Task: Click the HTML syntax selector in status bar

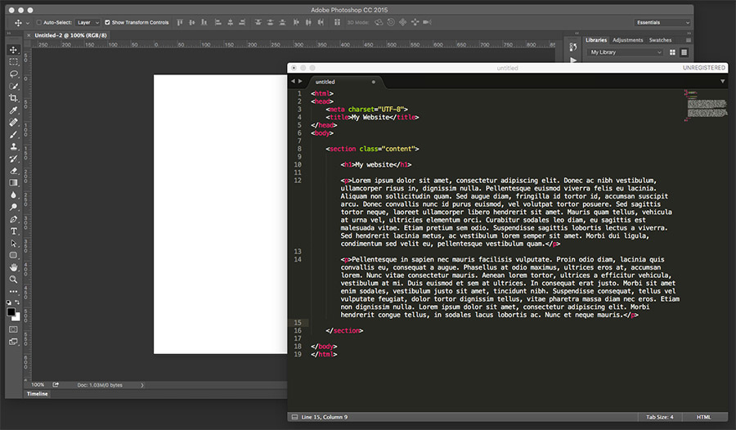Action: pos(703,417)
